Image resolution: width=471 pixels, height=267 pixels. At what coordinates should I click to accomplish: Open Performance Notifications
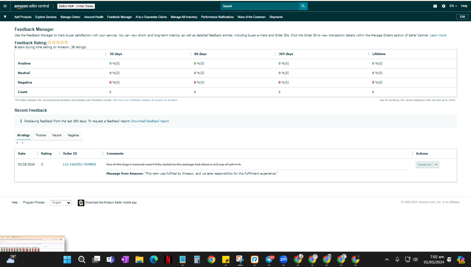coord(217,17)
